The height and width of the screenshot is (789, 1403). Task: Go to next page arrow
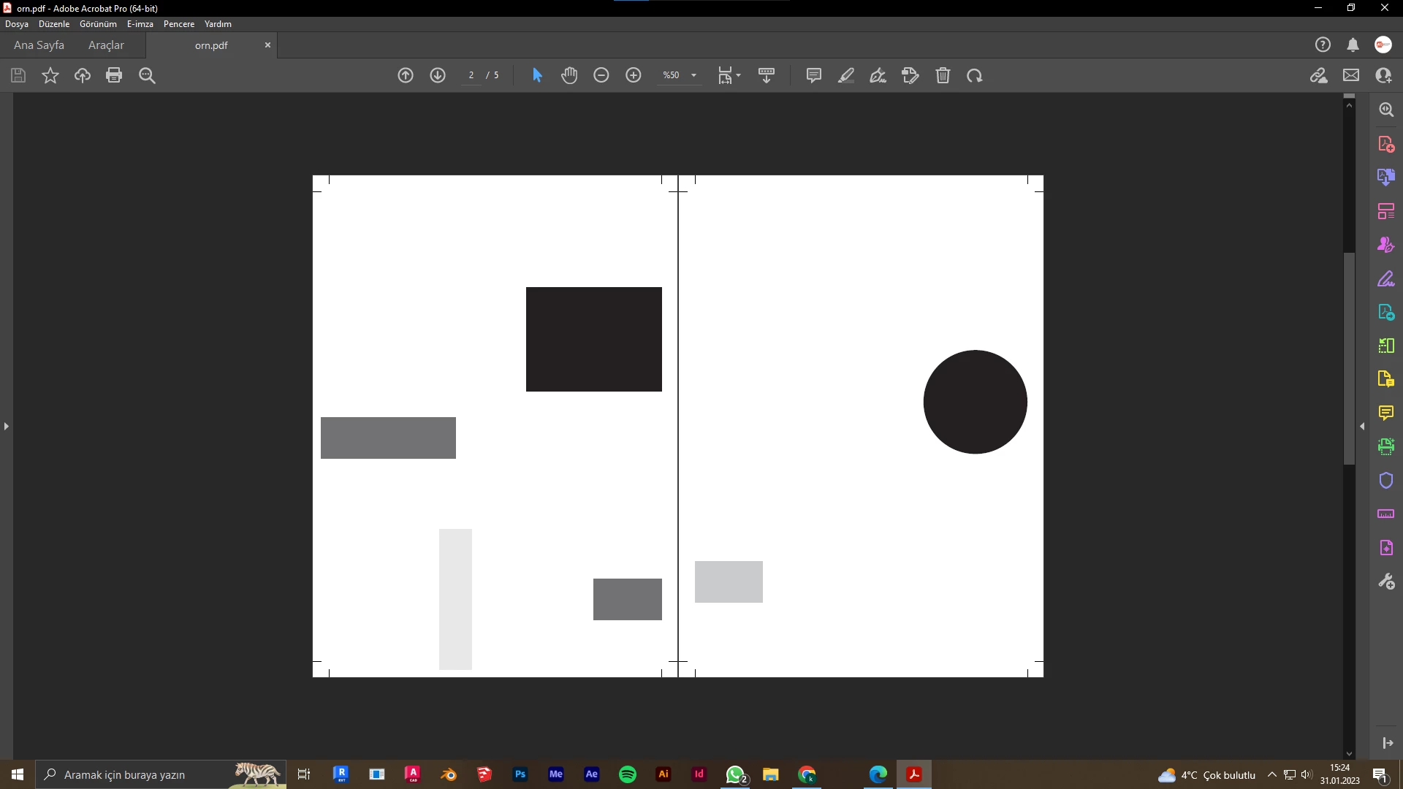pyautogui.click(x=438, y=75)
